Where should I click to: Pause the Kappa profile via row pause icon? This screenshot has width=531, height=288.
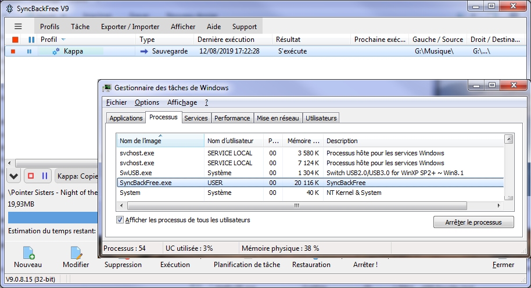29,51
